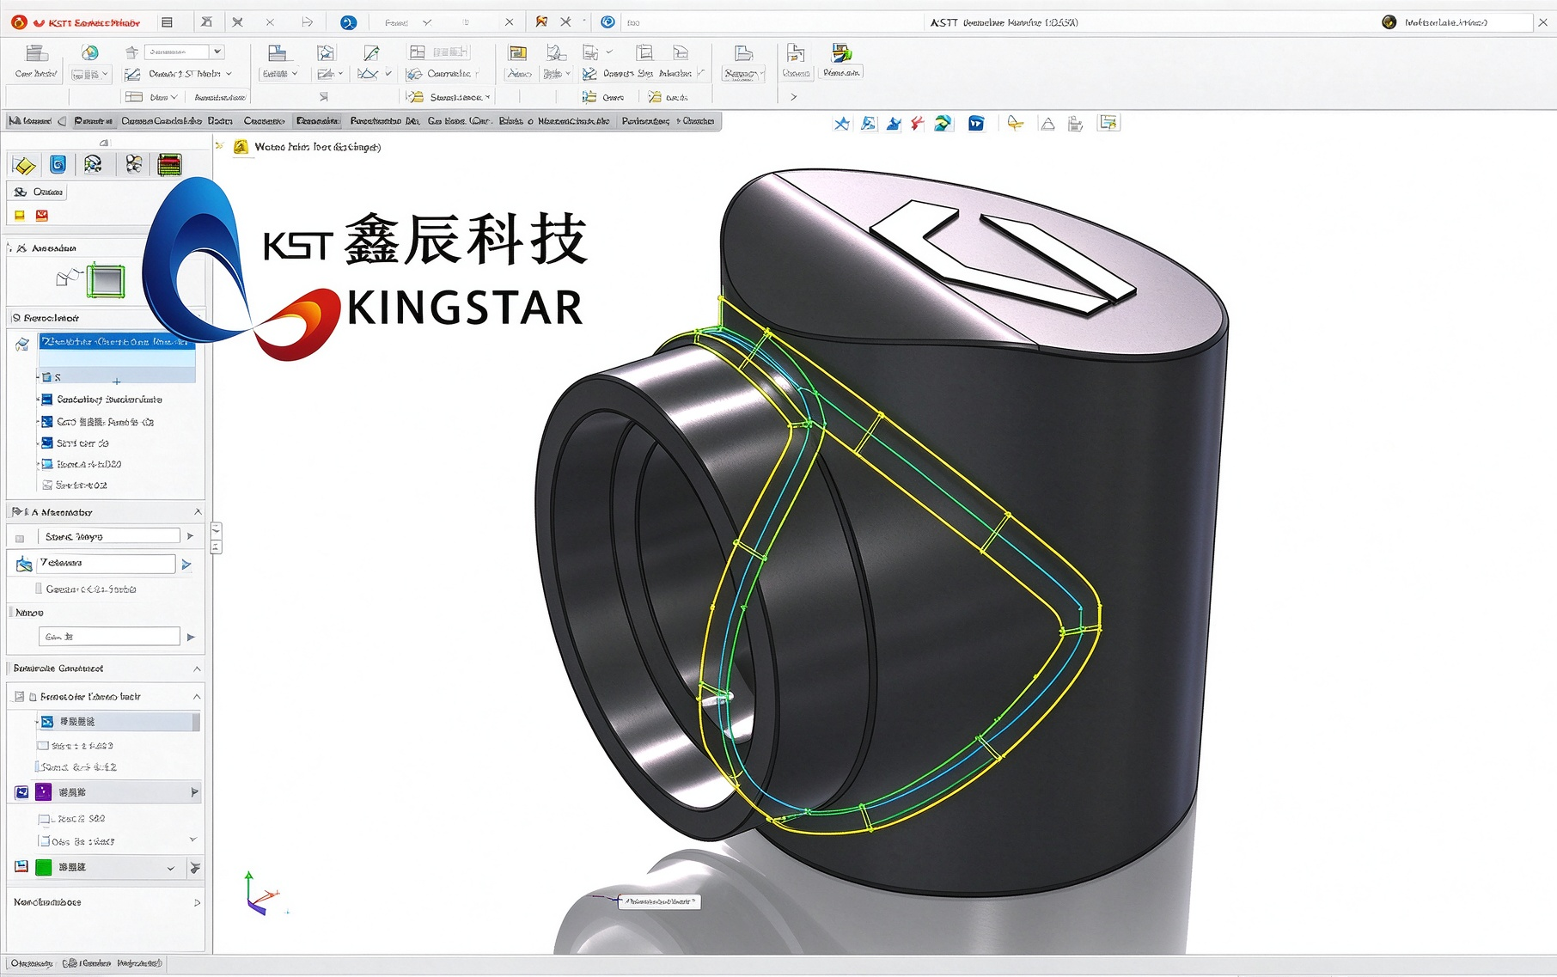Image resolution: width=1557 pixels, height=977 pixels.
Task: Click the multicolored stacked-sheets ribbon icon
Action: pos(841,53)
